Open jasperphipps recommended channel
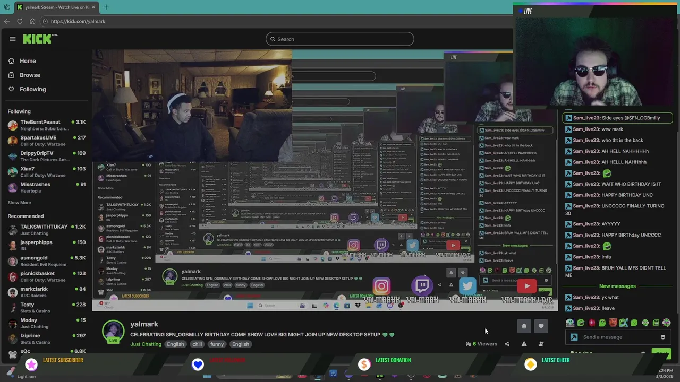Viewport: 680px width, 382px height. [x=47, y=245]
